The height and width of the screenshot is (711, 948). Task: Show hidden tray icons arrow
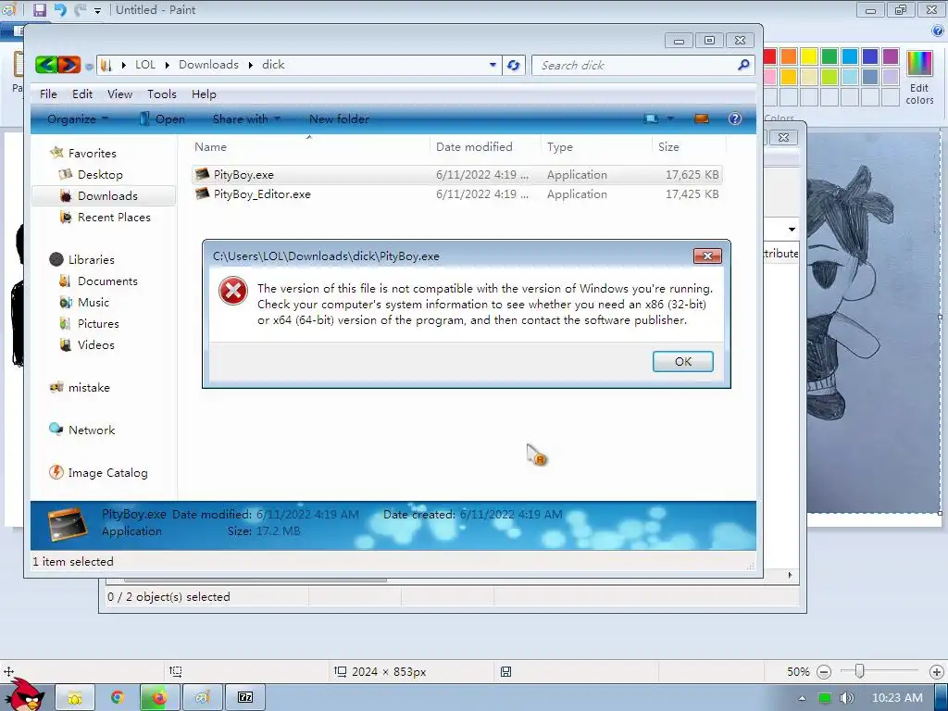[802, 698]
